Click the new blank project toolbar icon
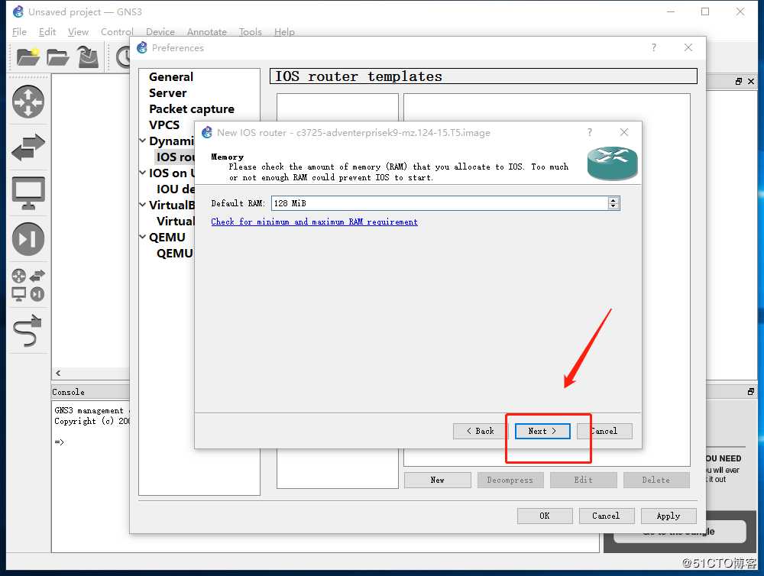Screen dimensions: 764x576 (x=28, y=57)
